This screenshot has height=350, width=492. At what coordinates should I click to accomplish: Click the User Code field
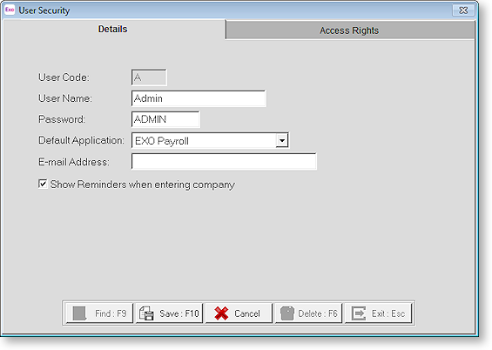(x=149, y=77)
